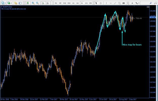Click the 126.540 price scale value
This screenshot has width=158, height=101.
pos(153,36)
